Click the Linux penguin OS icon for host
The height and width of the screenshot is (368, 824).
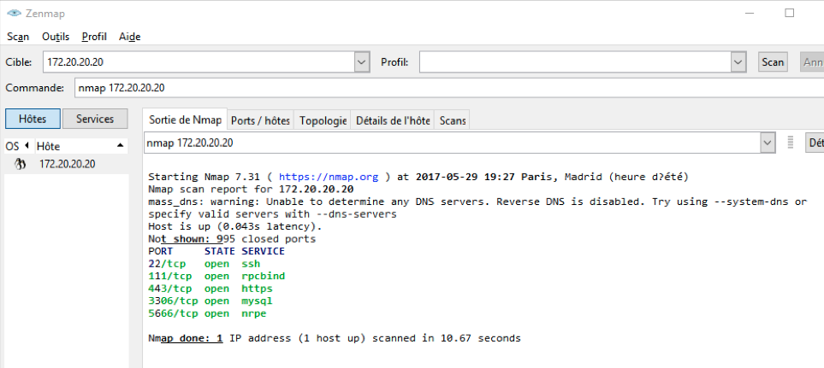21,164
